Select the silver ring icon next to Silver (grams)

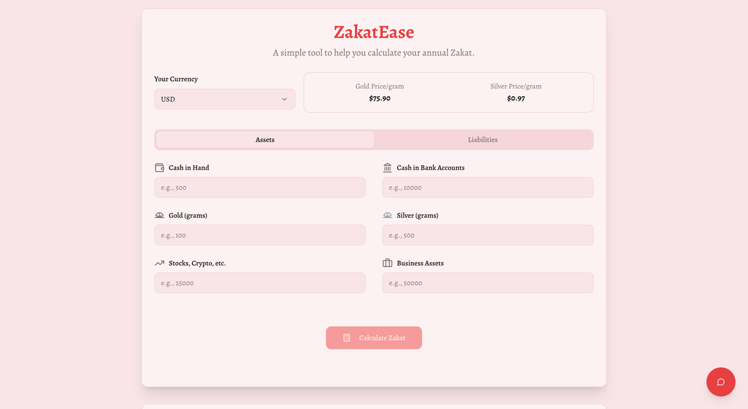(x=387, y=215)
